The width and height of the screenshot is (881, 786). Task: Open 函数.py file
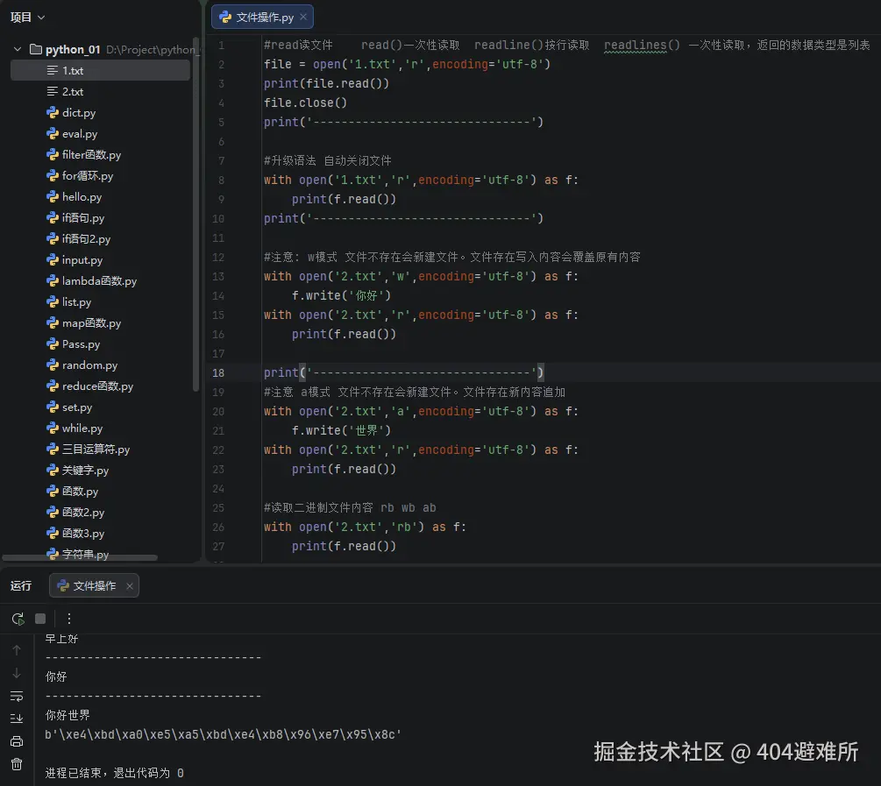pos(81,491)
